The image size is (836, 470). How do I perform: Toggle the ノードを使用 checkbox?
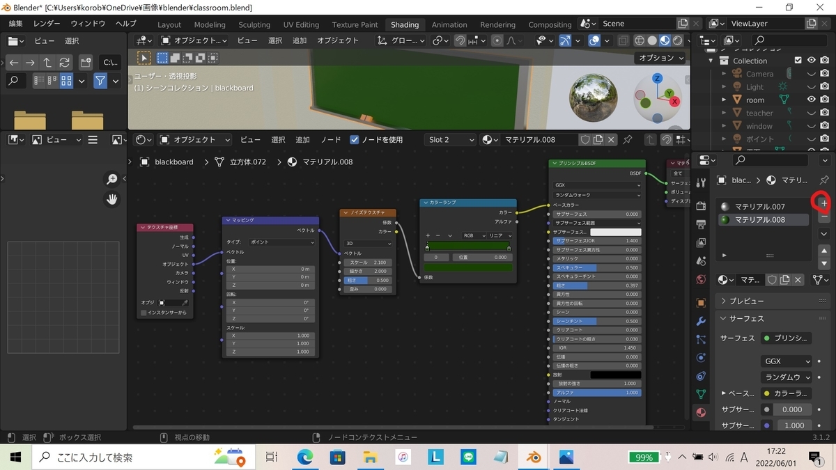click(x=355, y=140)
